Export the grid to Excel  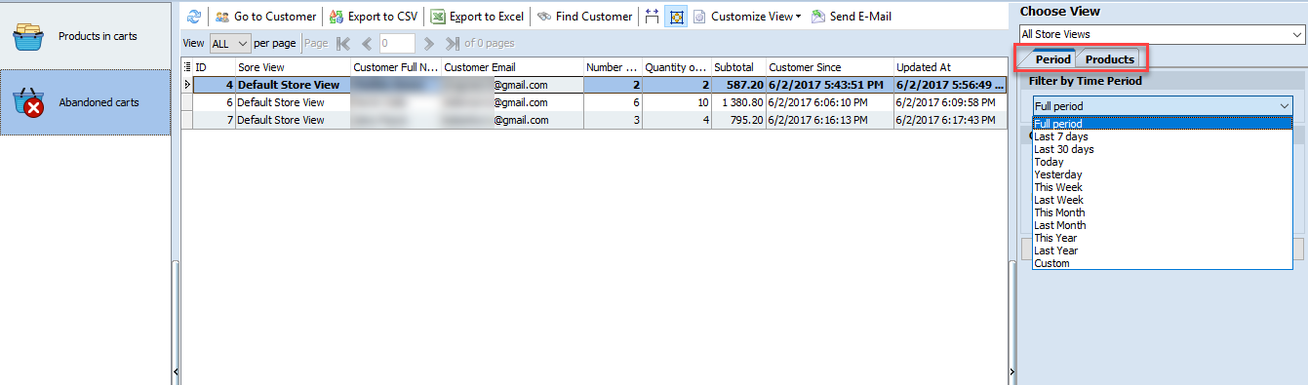coord(477,17)
